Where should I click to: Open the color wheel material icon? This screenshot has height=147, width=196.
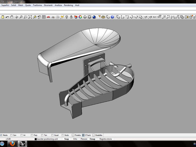(x=80, y=17)
